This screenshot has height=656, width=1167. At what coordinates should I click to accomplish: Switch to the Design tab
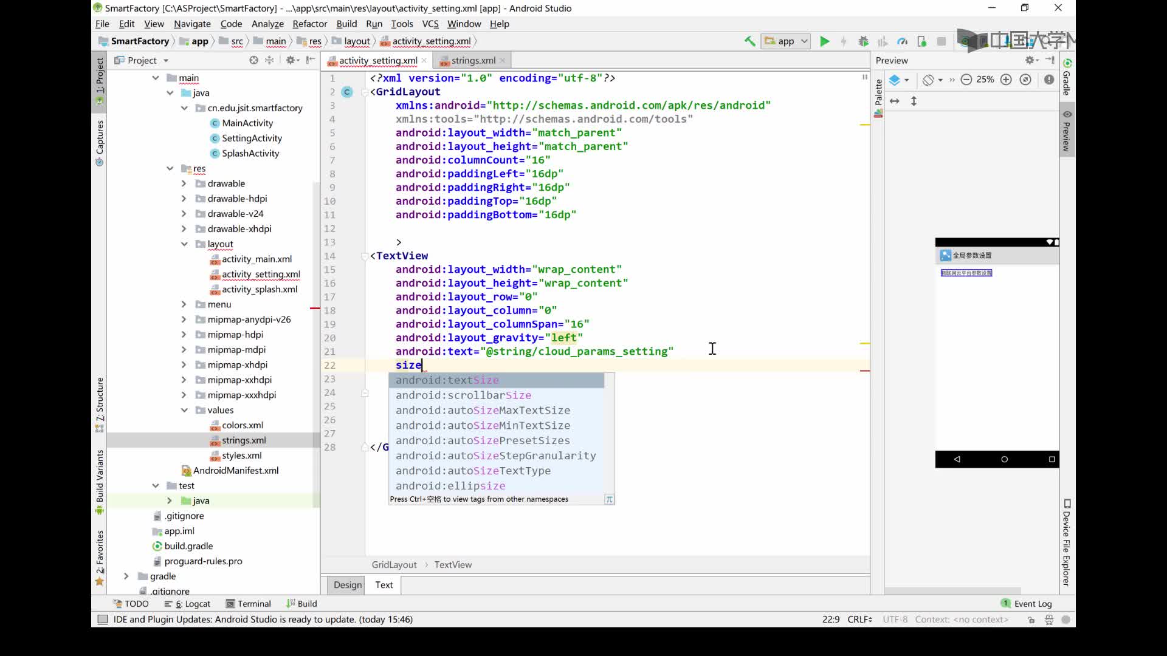coord(348,585)
